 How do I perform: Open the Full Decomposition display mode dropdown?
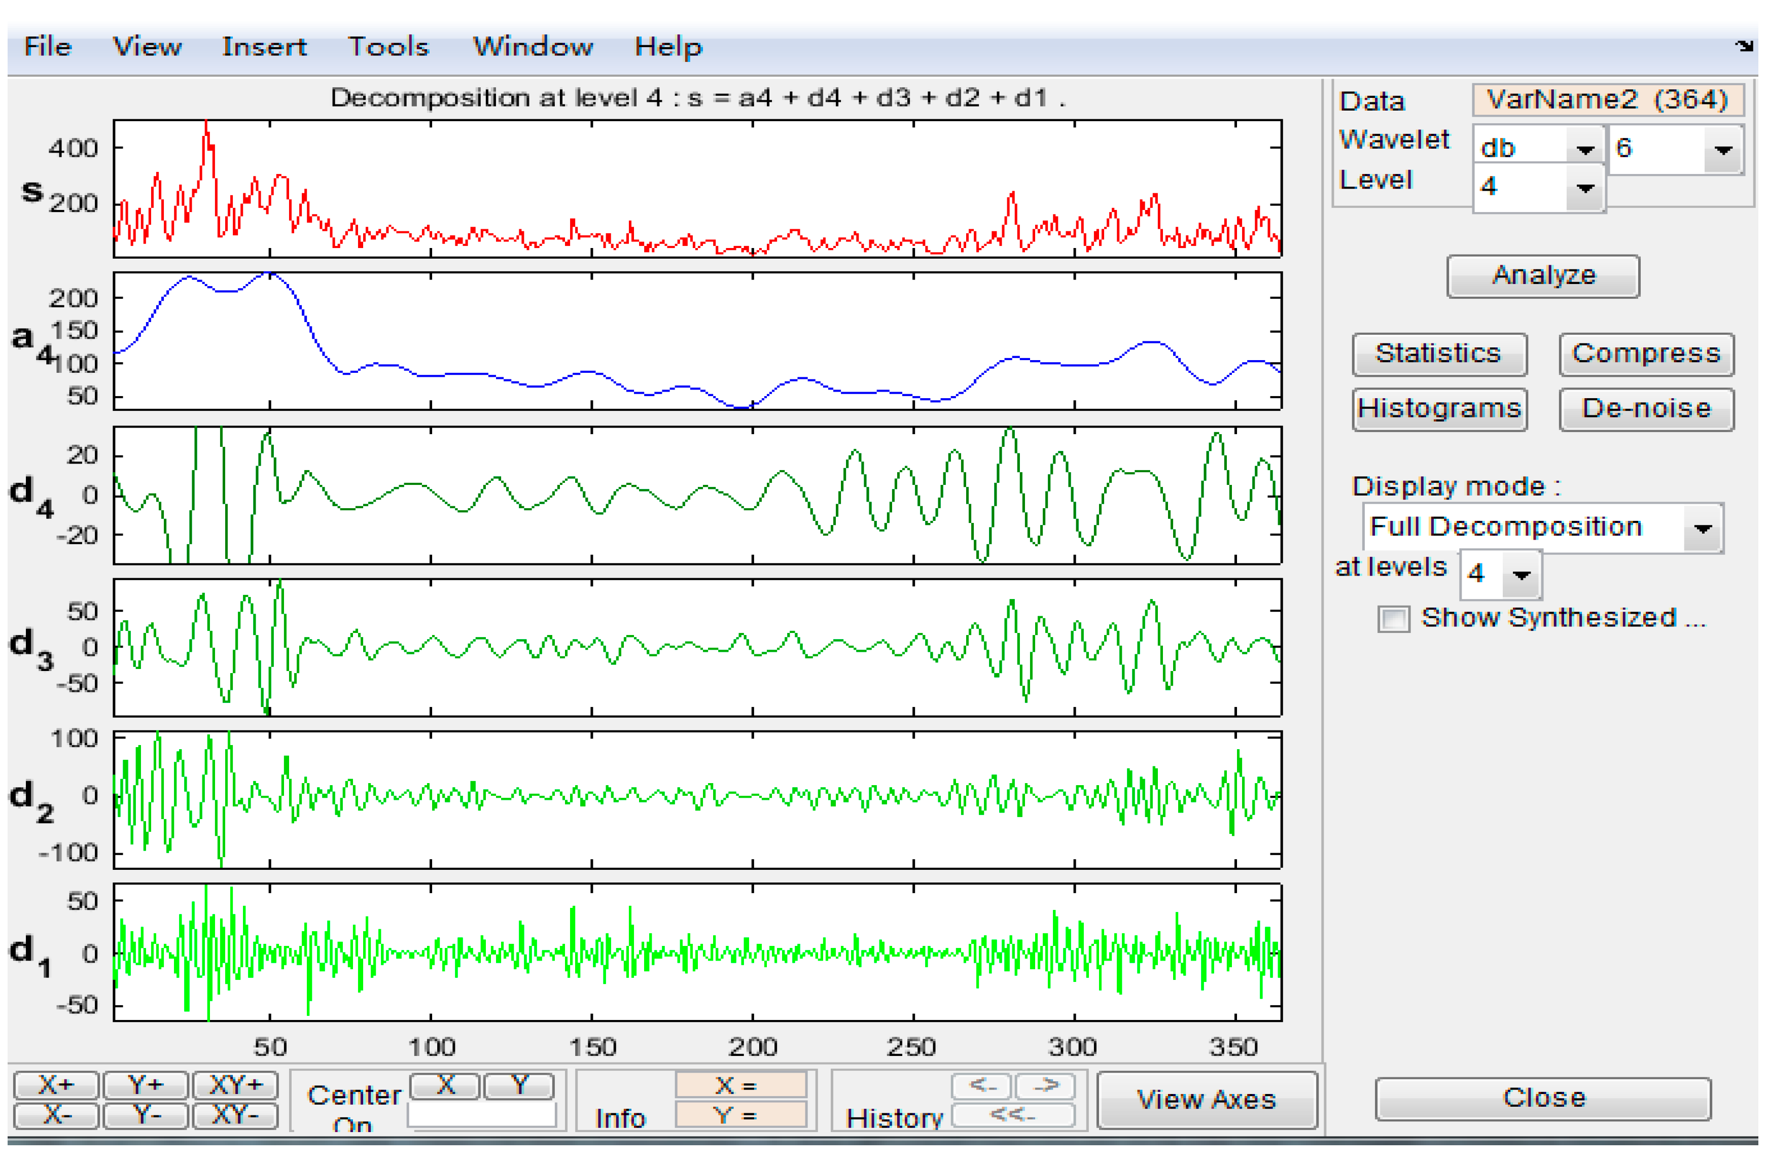(1703, 529)
